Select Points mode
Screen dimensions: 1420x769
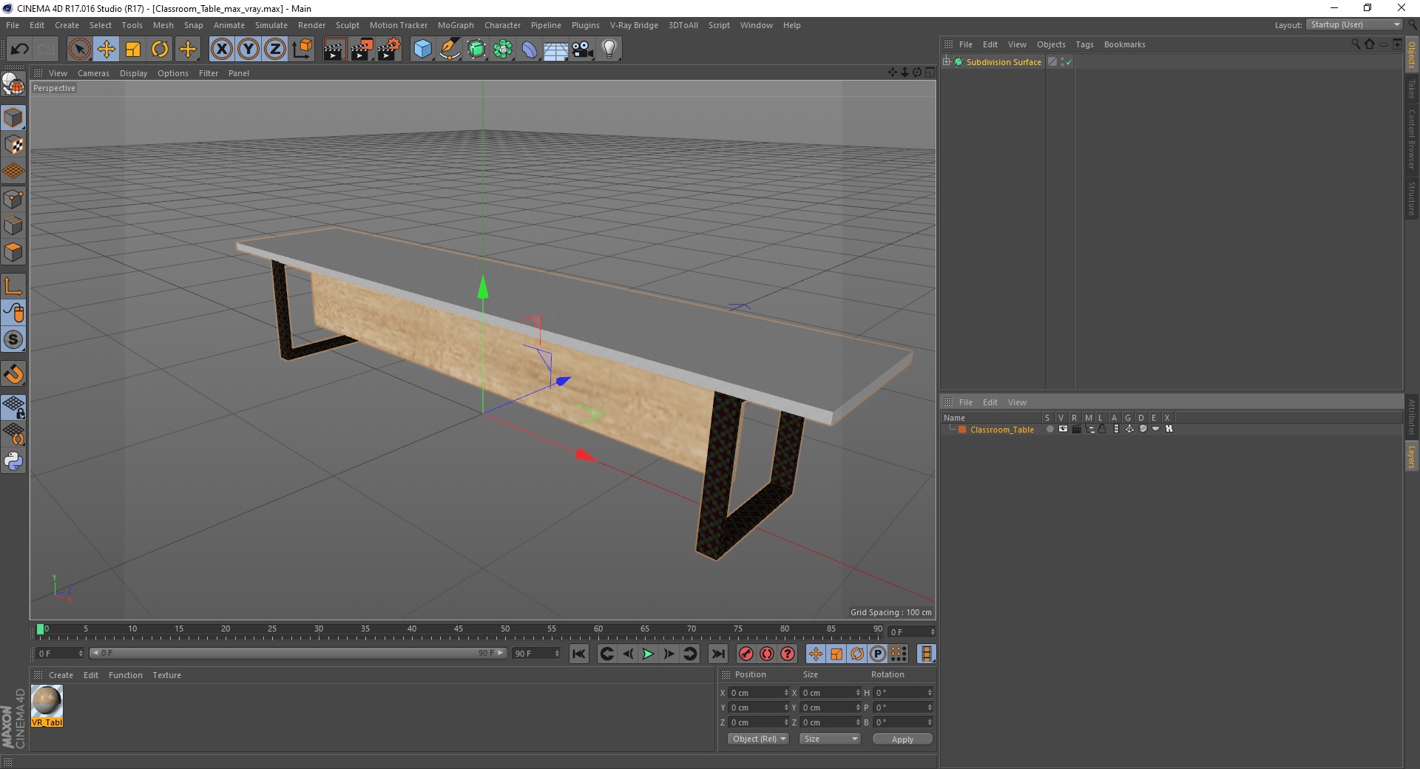(x=13, y=198)
